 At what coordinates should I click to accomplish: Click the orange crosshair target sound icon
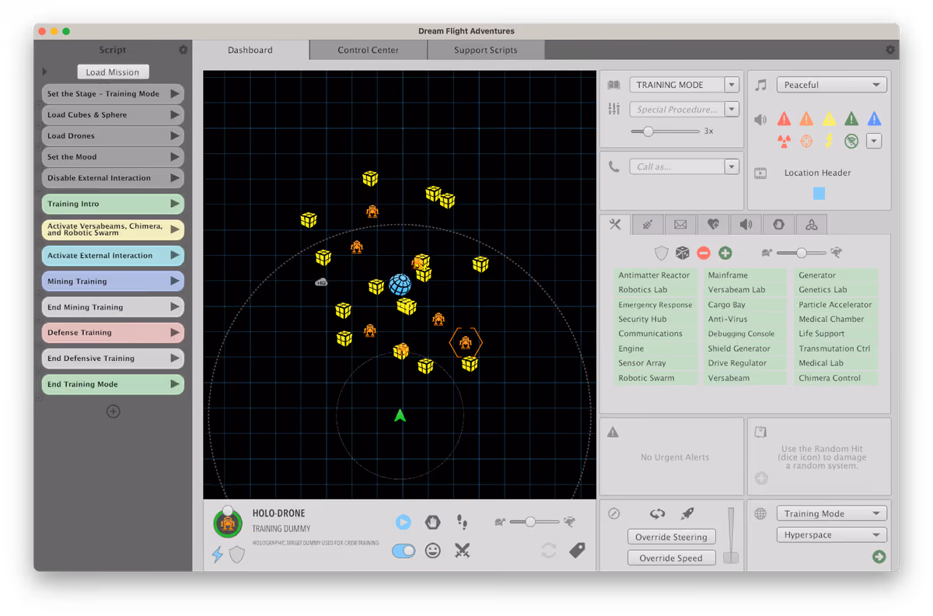pyautogui.click(x=806, y=141)
